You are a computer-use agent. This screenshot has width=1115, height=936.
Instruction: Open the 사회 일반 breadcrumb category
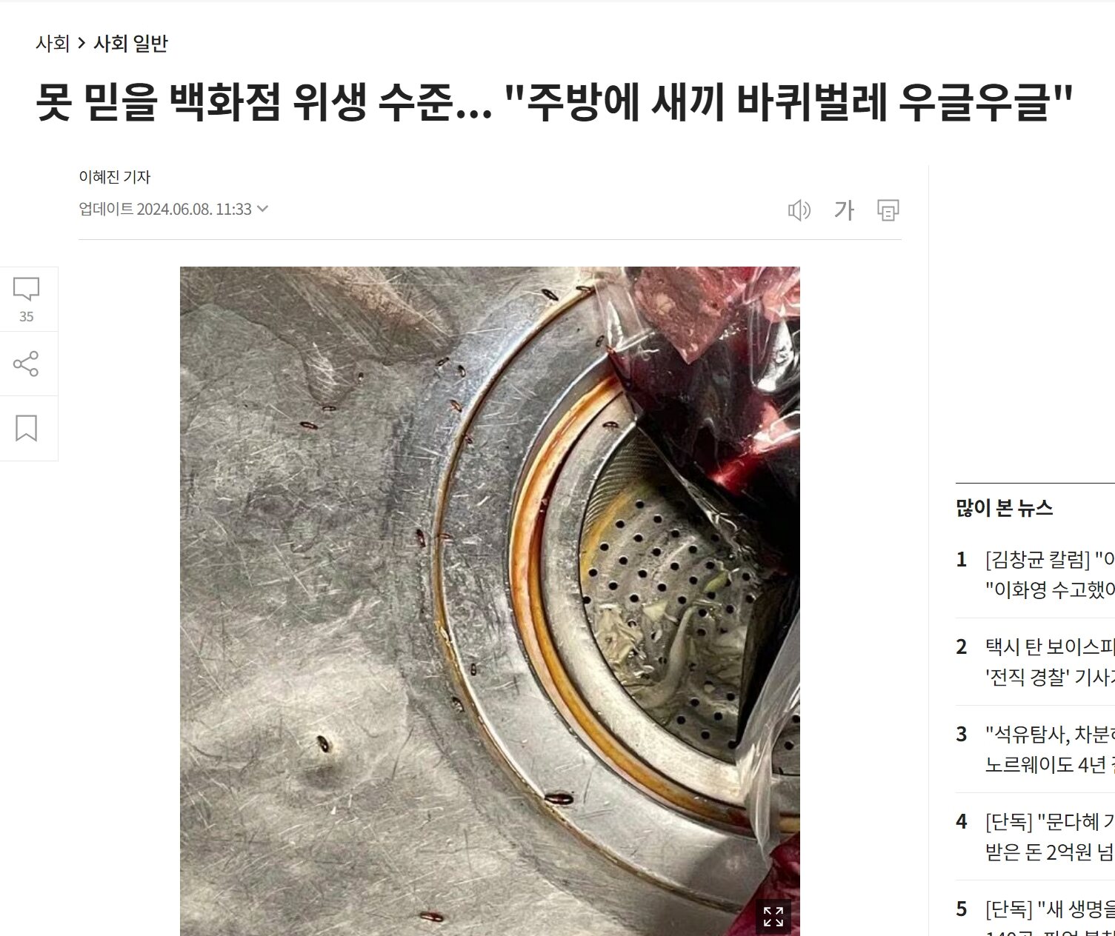point(130,44)
